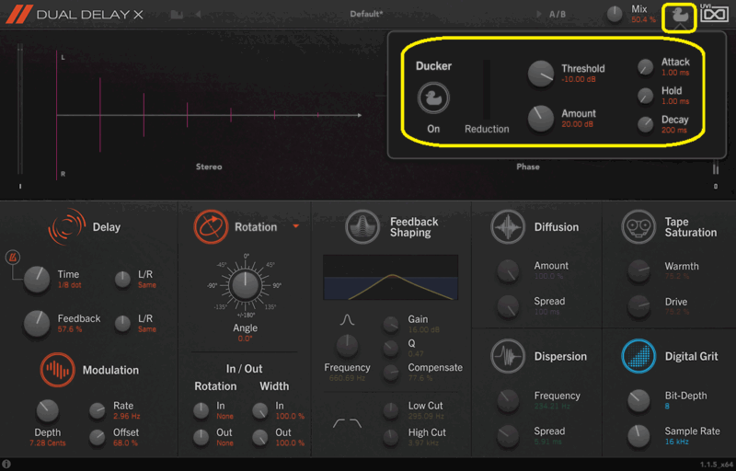Screen dimensions: 736x471
Task: Click the Threshold value -10.00 dB
Action: coord(579,79)
